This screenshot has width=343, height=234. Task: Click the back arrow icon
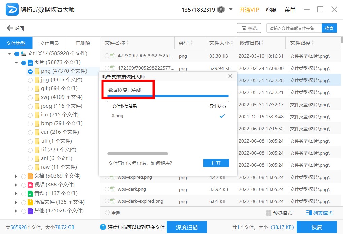10,28
